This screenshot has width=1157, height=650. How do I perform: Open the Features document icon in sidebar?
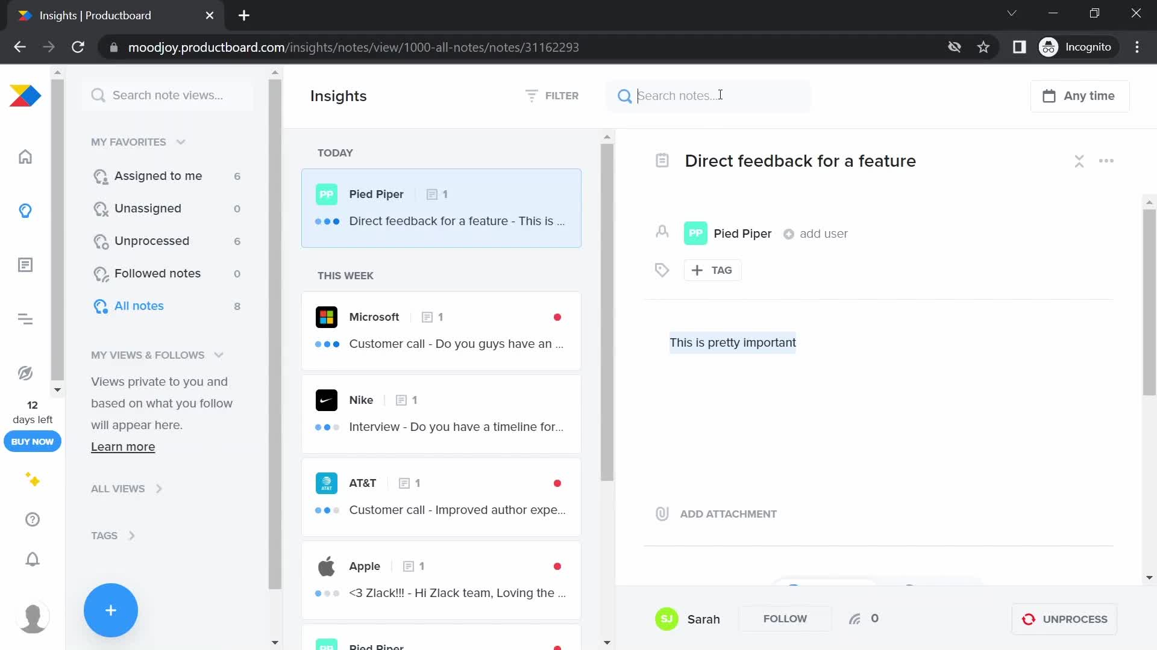pyautogui.click(x=25, y=265)
